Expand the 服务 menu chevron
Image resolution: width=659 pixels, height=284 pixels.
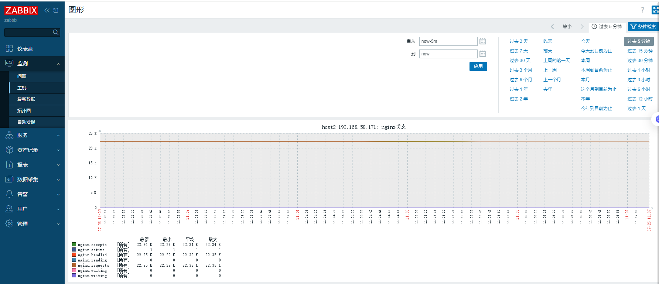pyautogui.click(x=58, y=136)
